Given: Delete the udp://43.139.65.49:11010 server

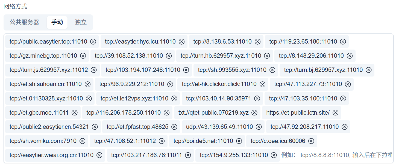Looking at the screenshot, I should point(259,127).
